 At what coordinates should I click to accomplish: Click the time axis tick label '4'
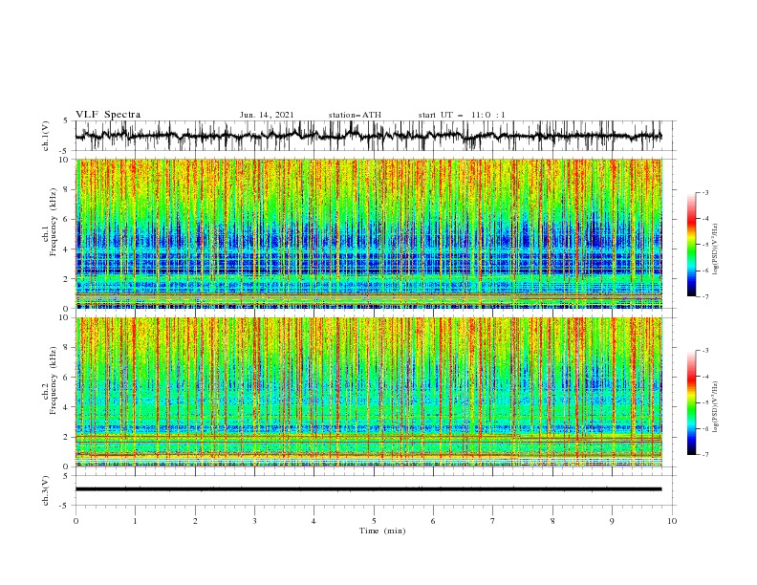pos(314,521)
